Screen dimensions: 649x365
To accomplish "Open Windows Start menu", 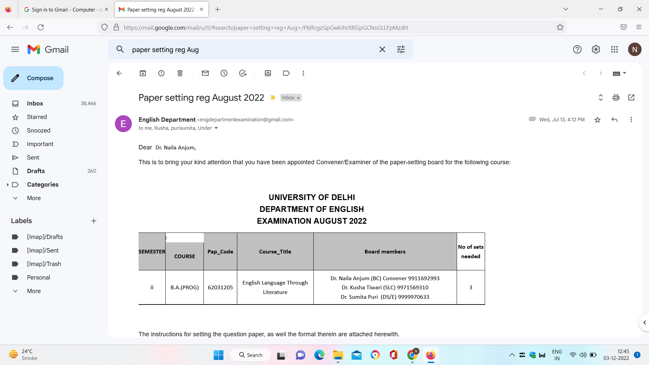I will coord(218,355).
